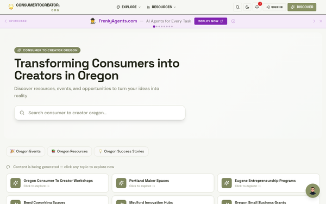Select the first banner carousel dot
Screen dimensions: 326x204
[x=154, y=27]
